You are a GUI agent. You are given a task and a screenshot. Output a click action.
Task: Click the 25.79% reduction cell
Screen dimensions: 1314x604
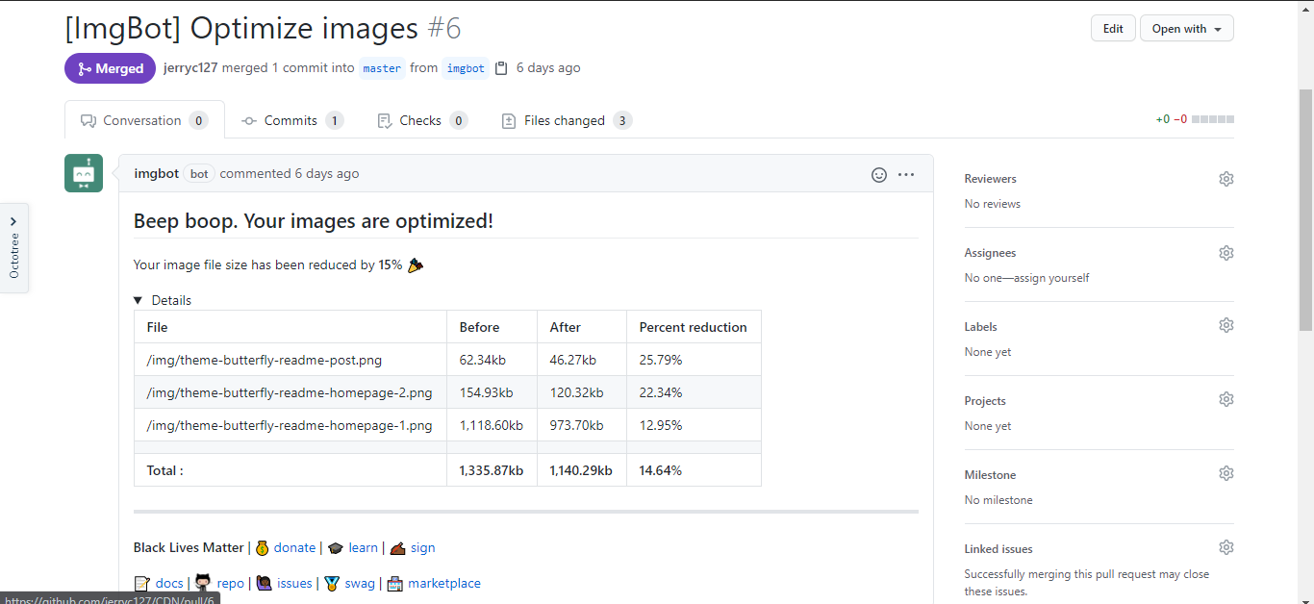pyautogui.click(x=694, y=360)
